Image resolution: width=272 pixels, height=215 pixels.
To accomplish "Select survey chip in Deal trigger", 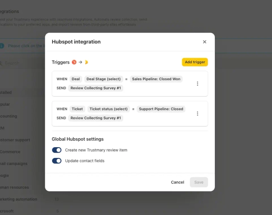I will tap(96, 88).
